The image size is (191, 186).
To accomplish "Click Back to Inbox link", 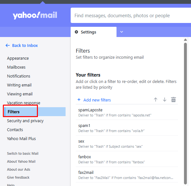I will (x=25, y=46).
